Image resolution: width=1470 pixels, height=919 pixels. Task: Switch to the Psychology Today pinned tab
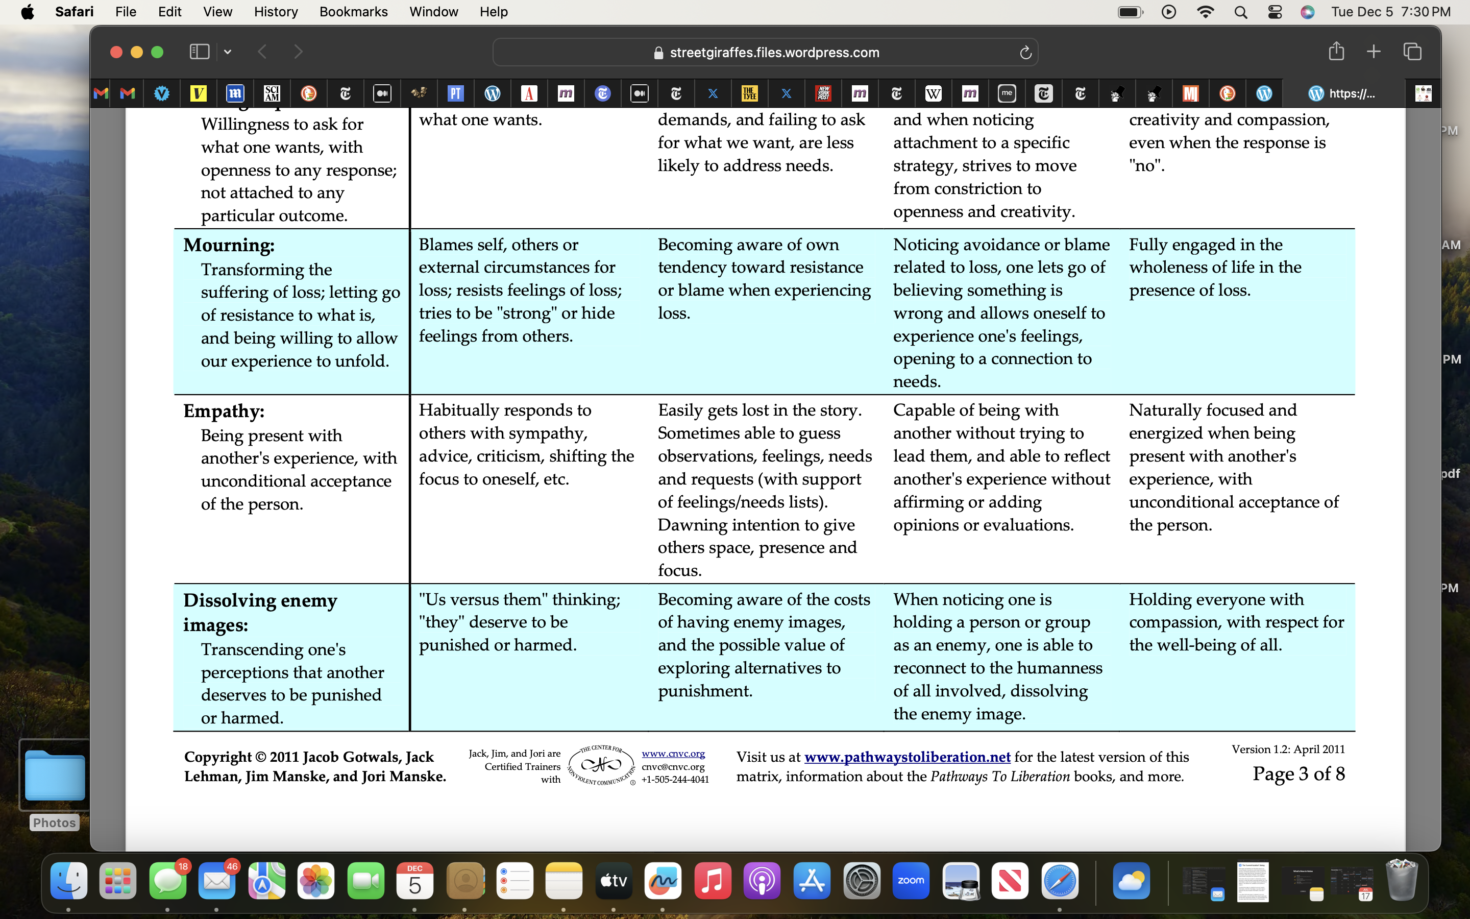(456, 93)
